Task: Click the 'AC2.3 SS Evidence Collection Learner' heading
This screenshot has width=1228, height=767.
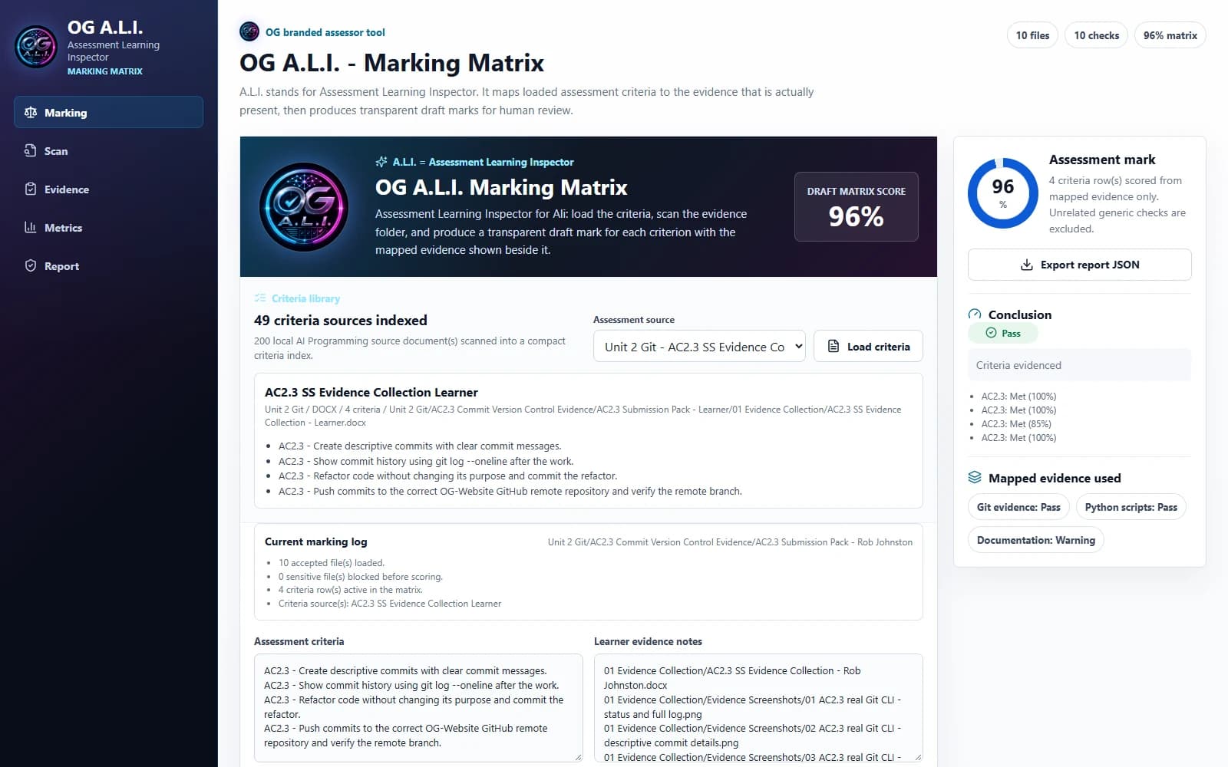Action: [x=371, y=392]
